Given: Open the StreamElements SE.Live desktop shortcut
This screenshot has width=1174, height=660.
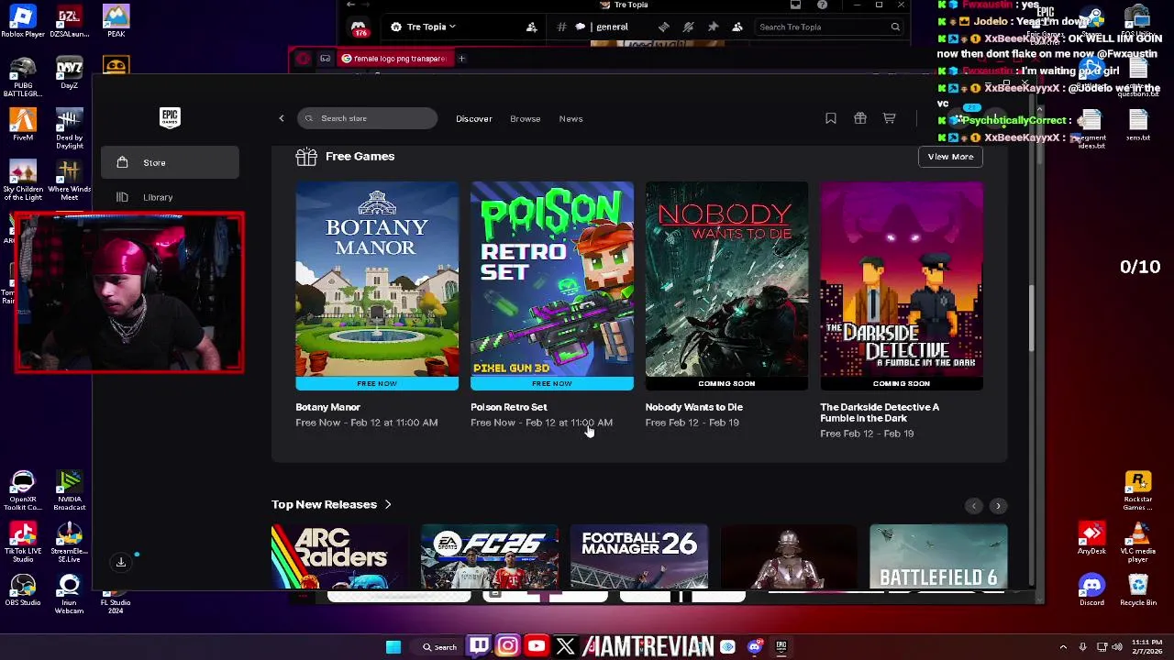Looking at the screenshot, I should click(69, 543).
